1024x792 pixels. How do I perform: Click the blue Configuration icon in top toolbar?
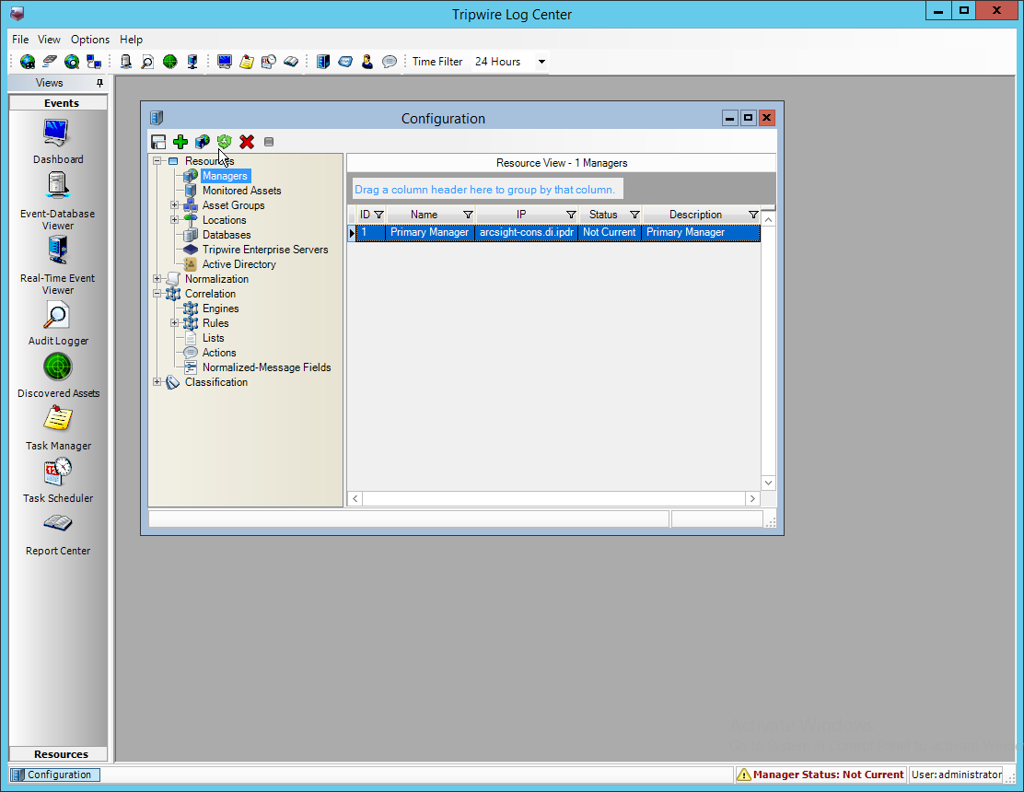323,62
